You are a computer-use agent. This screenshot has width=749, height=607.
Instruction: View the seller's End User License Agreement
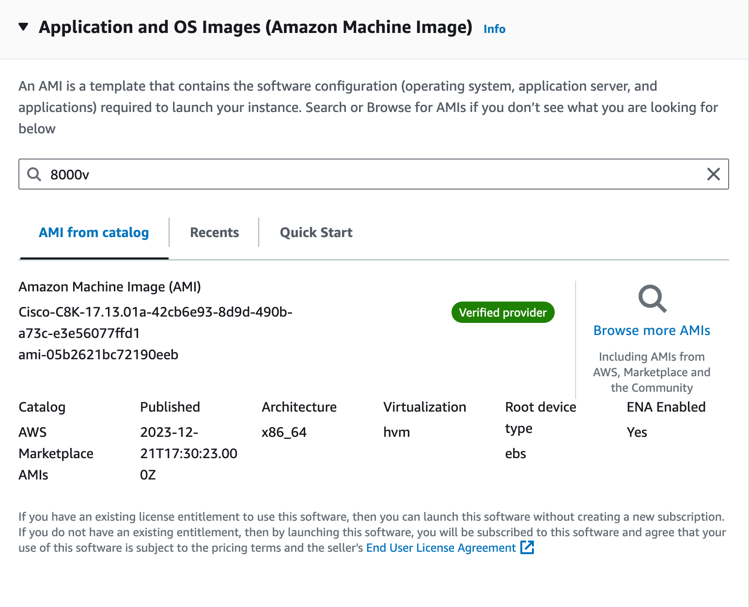(440, 547)
